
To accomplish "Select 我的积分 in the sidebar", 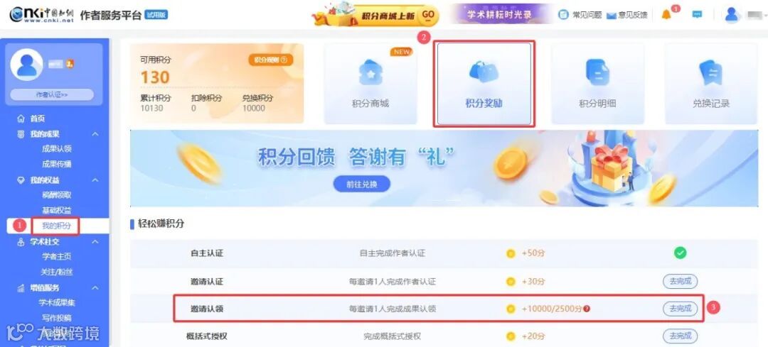I will pyautogui.click(x=56, y=226).
